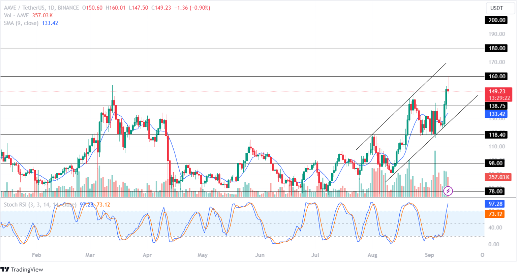
Task: Click the Sep label on time axis
Action: click(429, 255)
